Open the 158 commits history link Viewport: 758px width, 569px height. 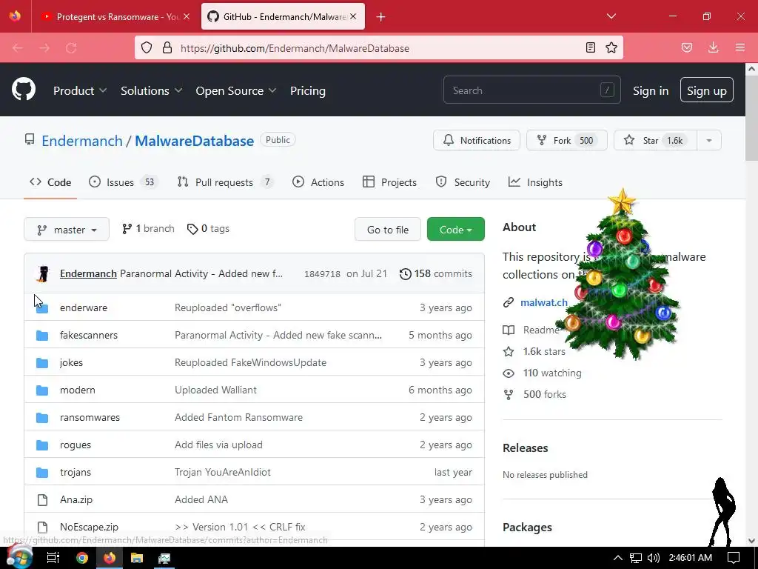coord(436,273)
